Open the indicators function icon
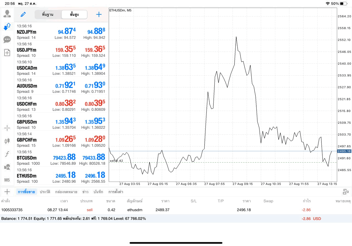 coord(7,154)
